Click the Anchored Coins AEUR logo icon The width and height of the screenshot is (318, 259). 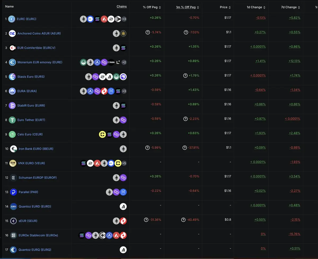pyautogui.click(x=12, y=33)
